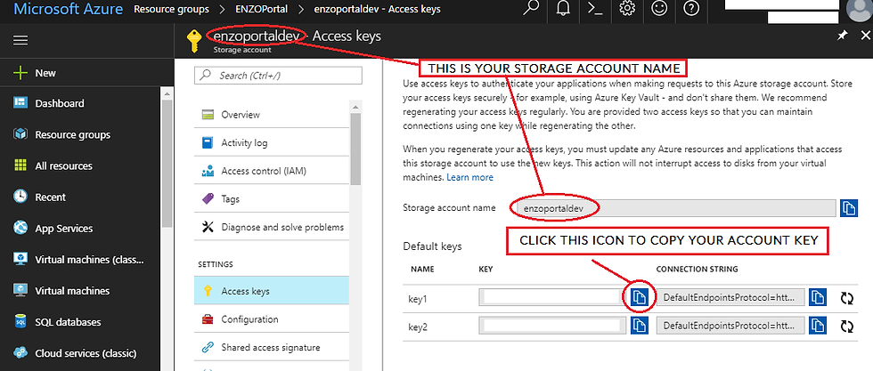Open Configuration settings
This screenshot has height=371, width=873.
(272, 319)
